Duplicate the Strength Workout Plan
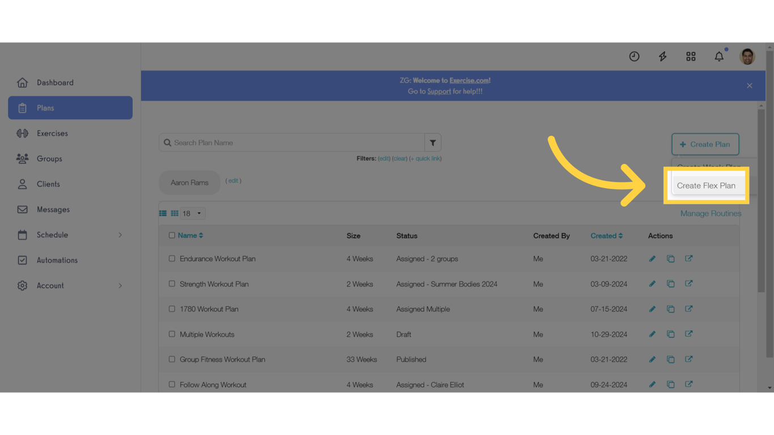774x435 pixels. point(671,284)
